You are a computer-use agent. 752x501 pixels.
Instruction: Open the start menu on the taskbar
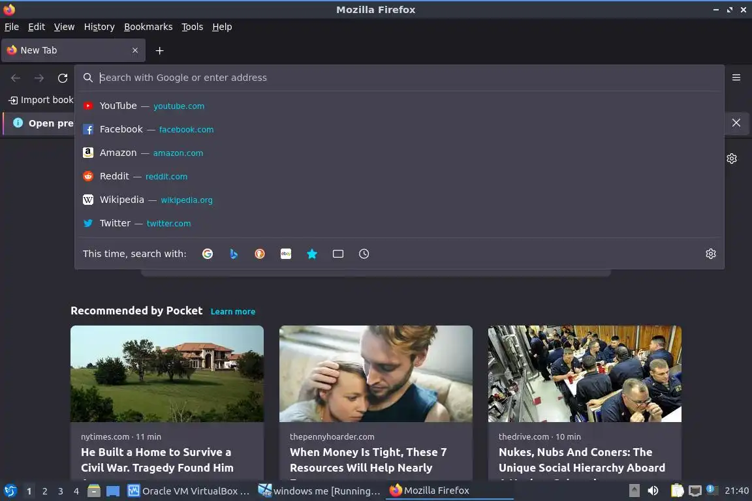[10, 491]
